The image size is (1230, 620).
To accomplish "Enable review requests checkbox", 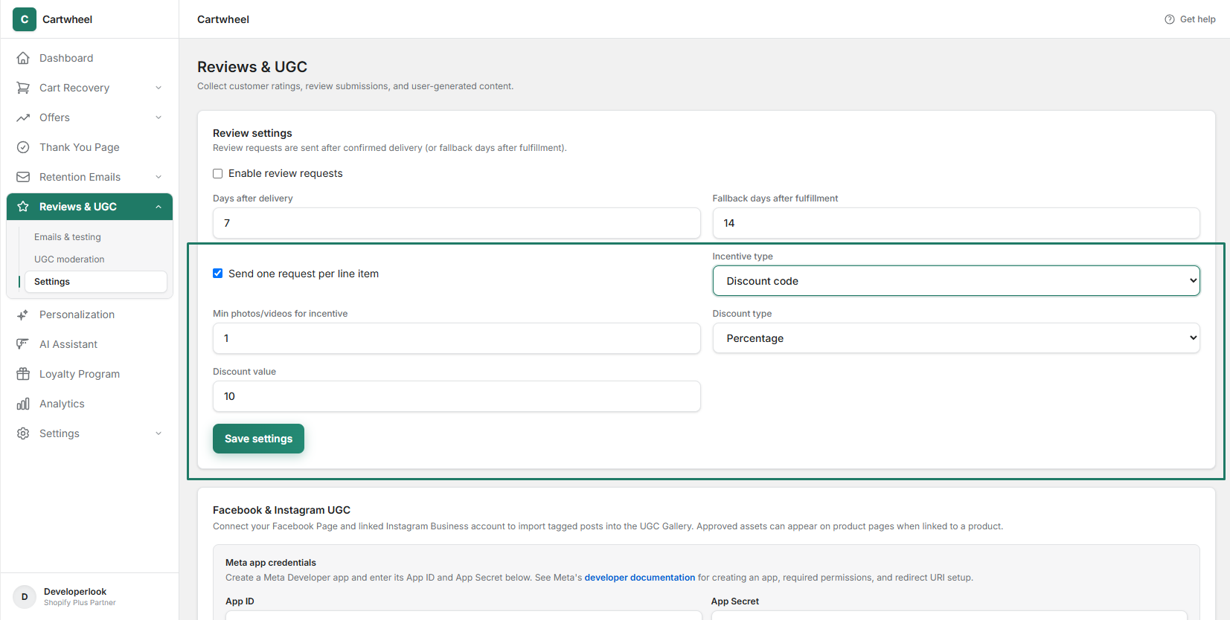I will (218, 173).
